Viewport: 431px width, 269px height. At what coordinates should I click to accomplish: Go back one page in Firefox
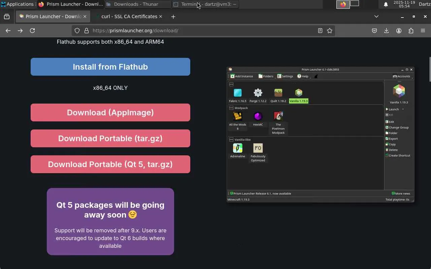[x=8, y=31]
